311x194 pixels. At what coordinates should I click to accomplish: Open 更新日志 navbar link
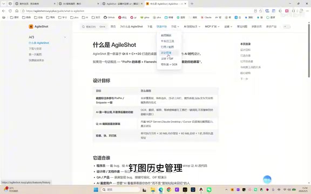pyautogui.click(x=256, y=26)
